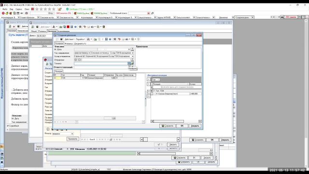Open the Окно menu
Screen dimensions: 309x174
27,9
